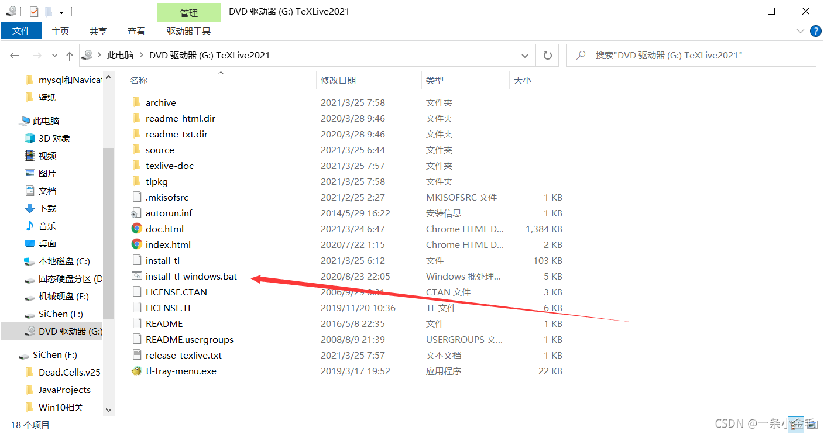Expand the ribbon with the chevron

click(801, 31)
